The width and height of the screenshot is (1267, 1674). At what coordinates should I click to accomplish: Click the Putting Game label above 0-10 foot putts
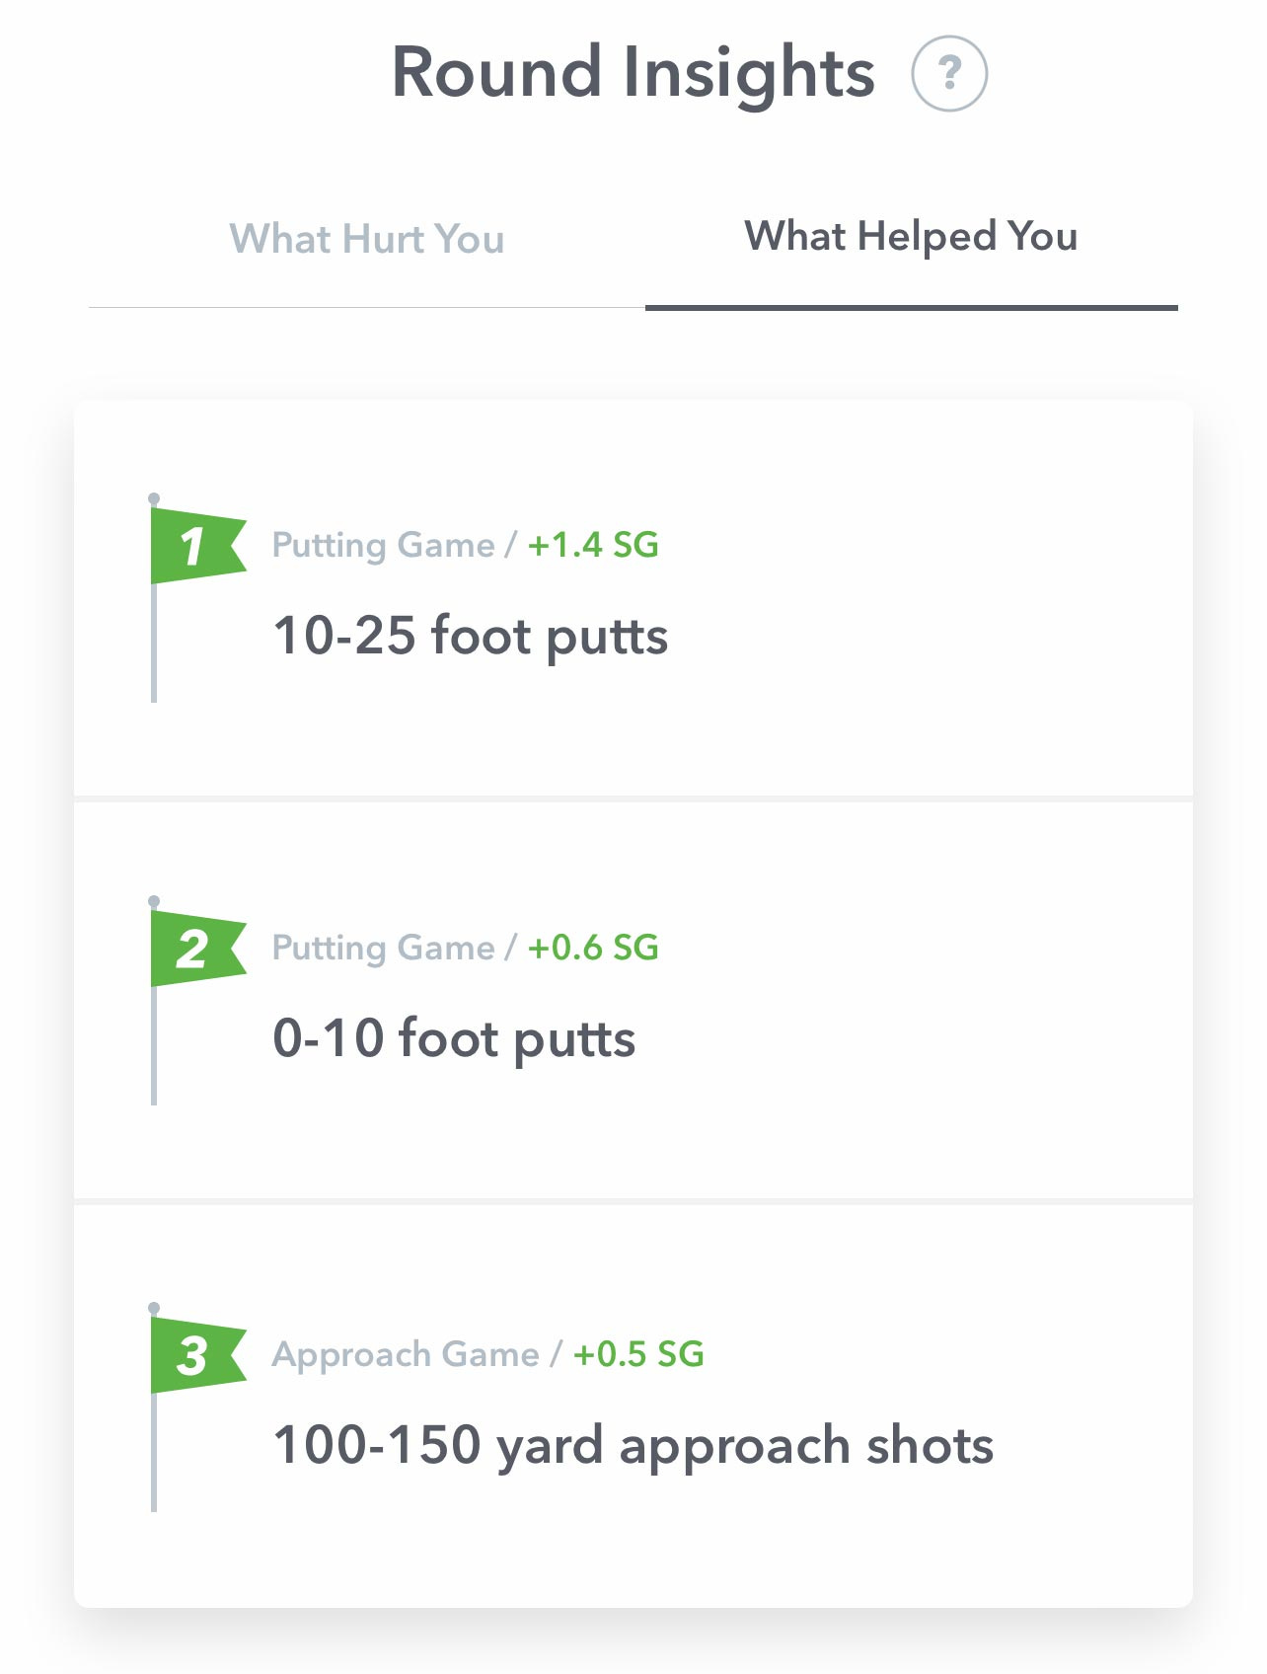(383, 948)
